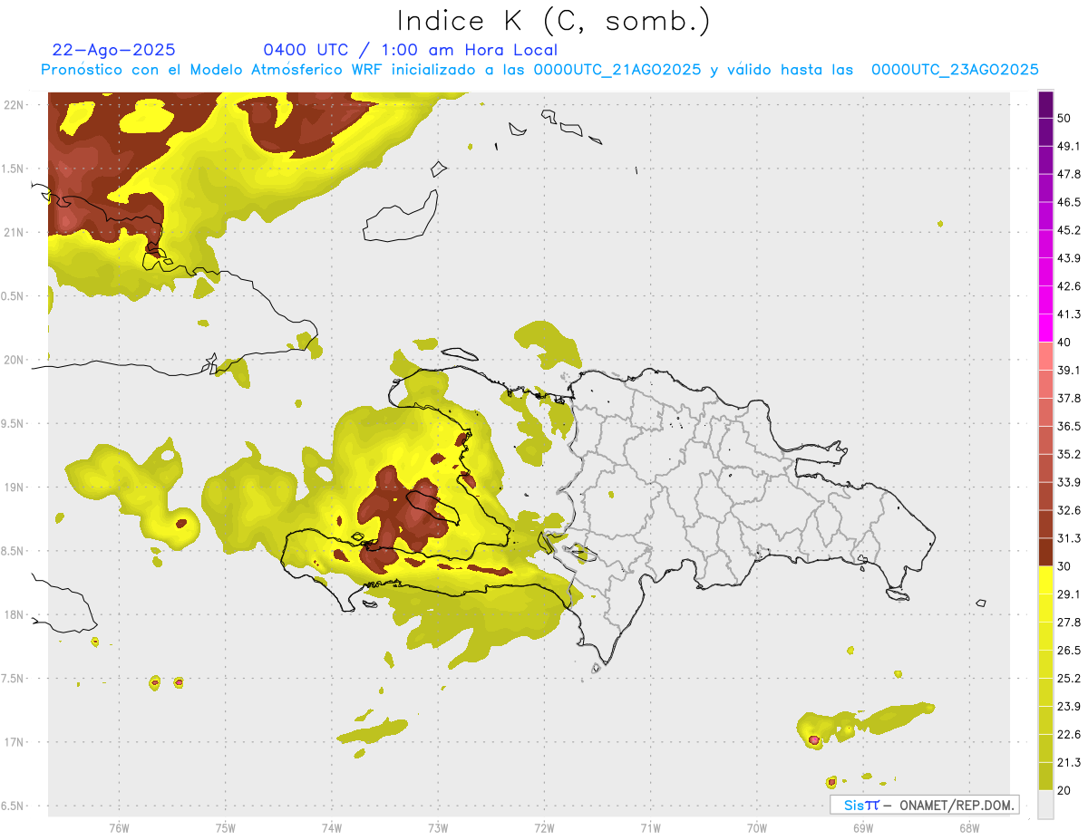Select the salmon colorbar segment between 39.1 and 40
This screenshot has height=840, width=1088.
(1045, 356)
